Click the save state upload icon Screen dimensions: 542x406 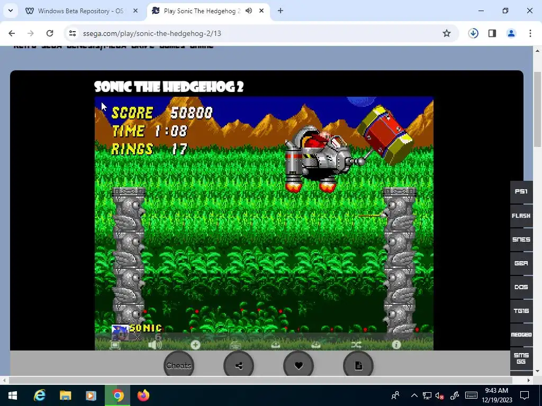(x=275, y=345)
